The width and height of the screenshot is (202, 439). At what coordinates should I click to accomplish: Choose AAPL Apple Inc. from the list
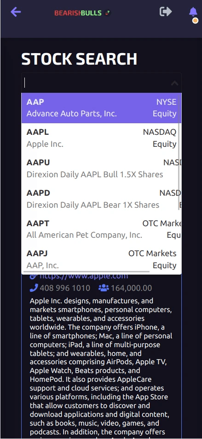coord(102,138)
